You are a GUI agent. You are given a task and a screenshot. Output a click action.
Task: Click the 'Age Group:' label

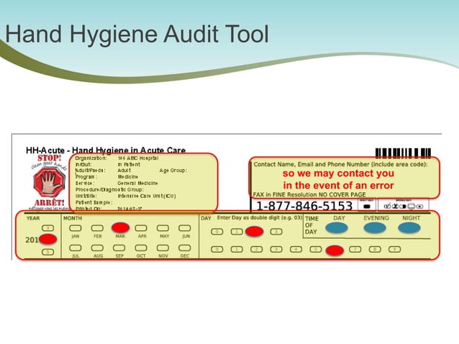[x=173, y=171]
